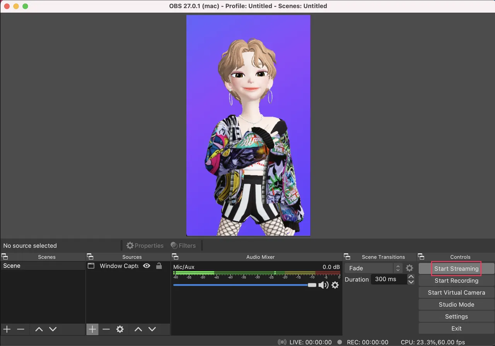Viewport: 495px width, 346px height.
Task: Enable Studio Mode
Action: tap(456, 304)
